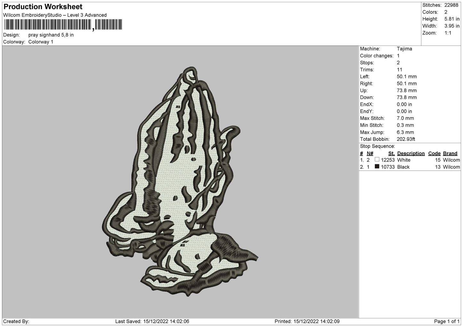Click thread code 10733 in Black row

coord(388,167)
